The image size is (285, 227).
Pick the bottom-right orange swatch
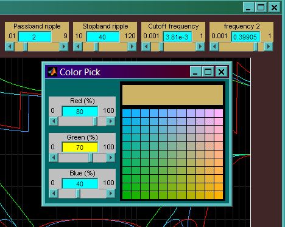(219, 195)
